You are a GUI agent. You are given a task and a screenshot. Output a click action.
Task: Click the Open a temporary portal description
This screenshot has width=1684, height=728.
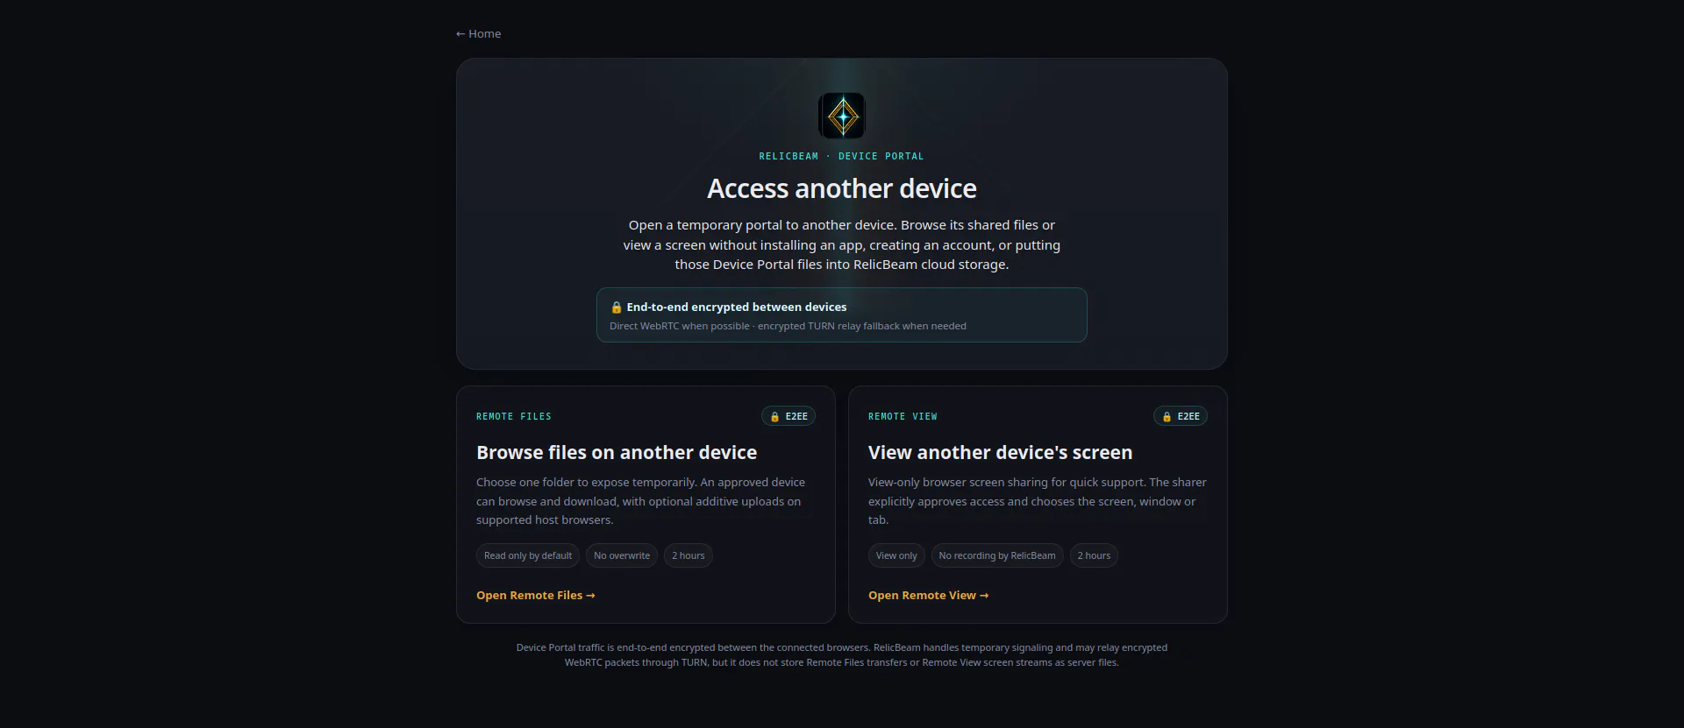[842, 244]
